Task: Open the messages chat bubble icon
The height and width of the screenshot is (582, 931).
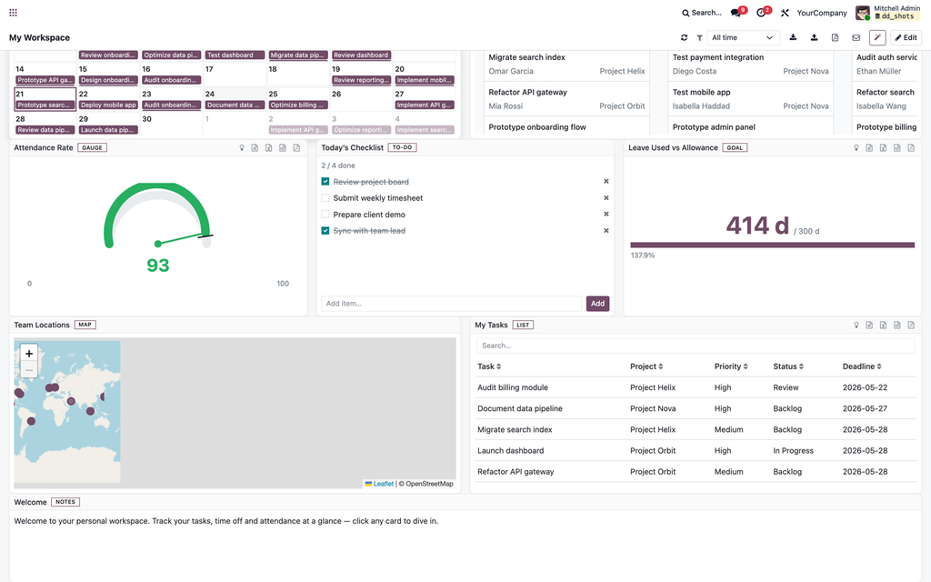Action: click(x=736, y=13)
